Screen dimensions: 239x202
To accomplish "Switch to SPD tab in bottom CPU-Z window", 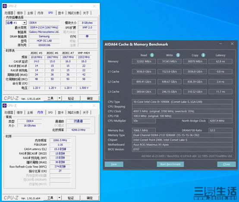I will pos(50,112).
